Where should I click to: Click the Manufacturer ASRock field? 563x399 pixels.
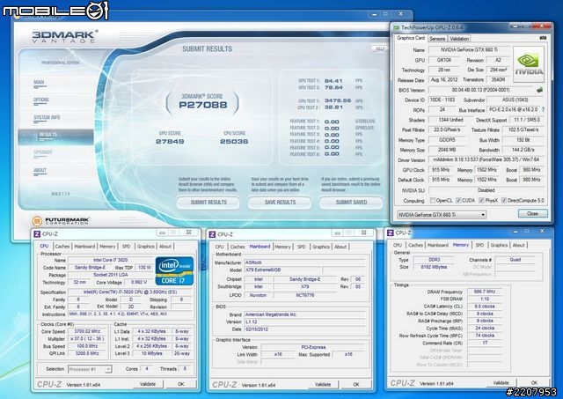click(304, 262)
